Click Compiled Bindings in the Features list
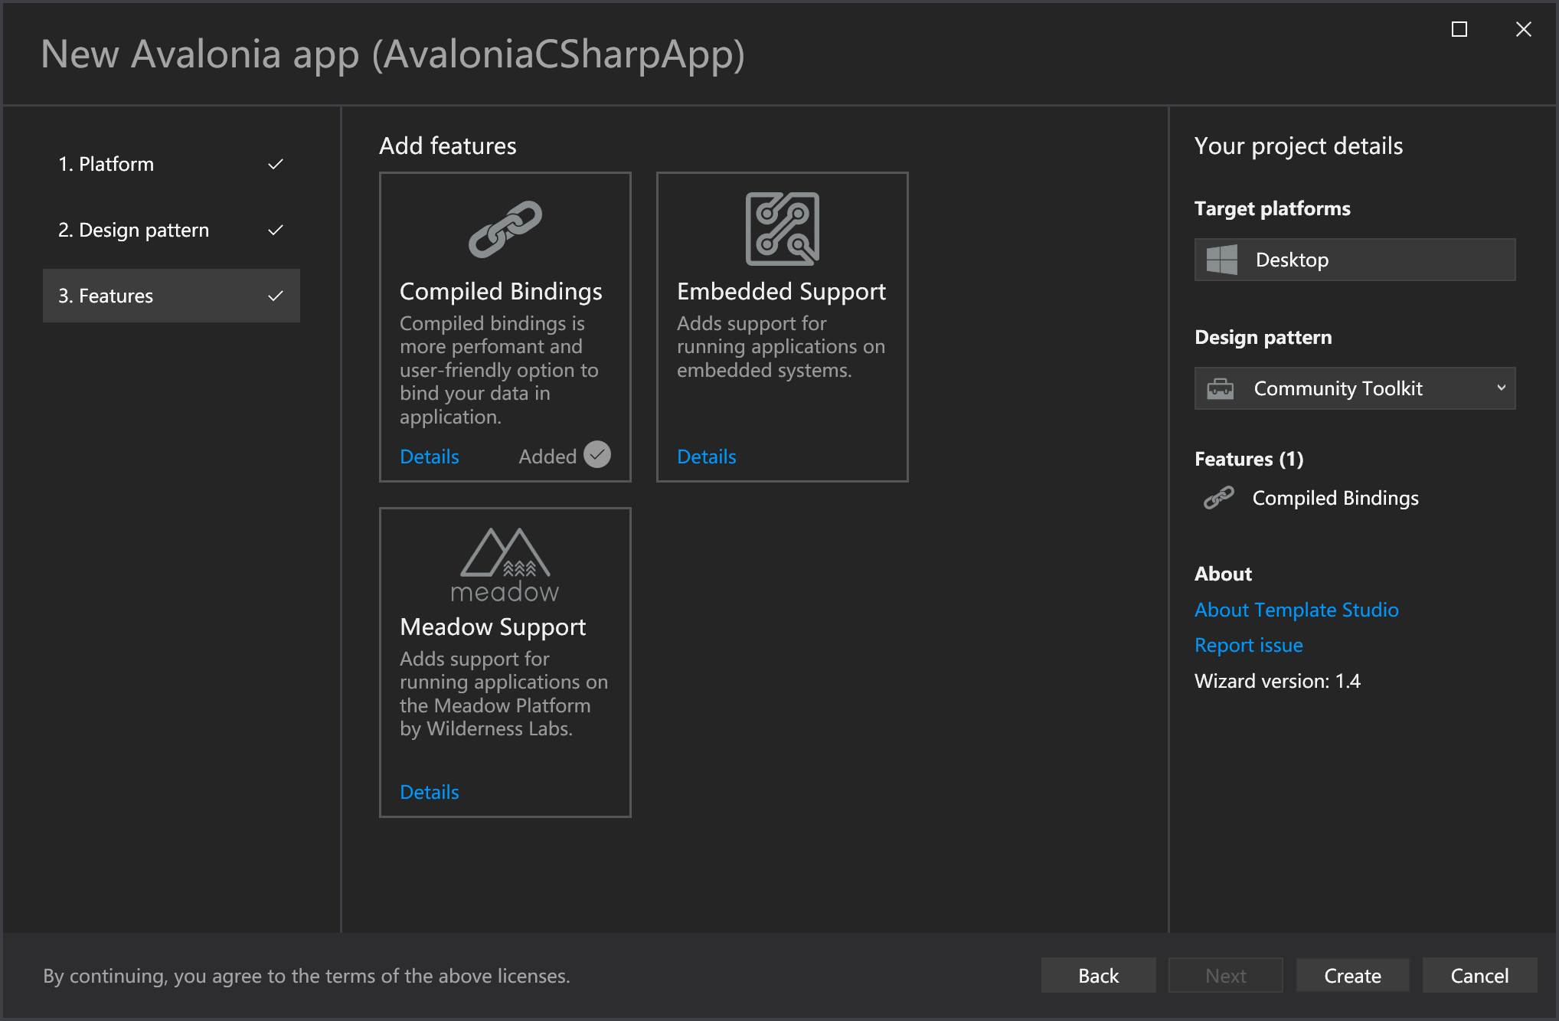The image size is (1559, 1021). tap(1335, 498)
